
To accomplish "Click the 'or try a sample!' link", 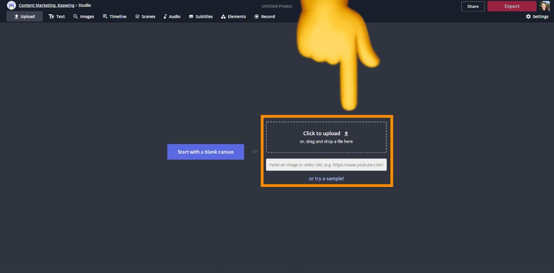I will 326,178.
